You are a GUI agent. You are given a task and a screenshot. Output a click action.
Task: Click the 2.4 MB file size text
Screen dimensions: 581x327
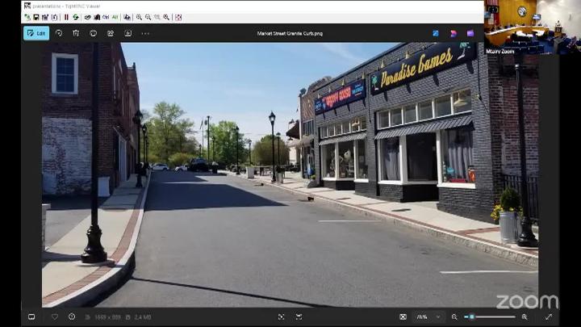[x=143, y=317]
